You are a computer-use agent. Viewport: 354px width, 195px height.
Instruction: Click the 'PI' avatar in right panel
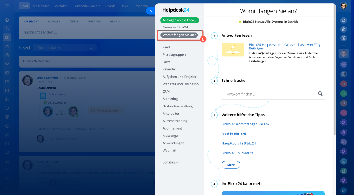click(x=343, y=84)
